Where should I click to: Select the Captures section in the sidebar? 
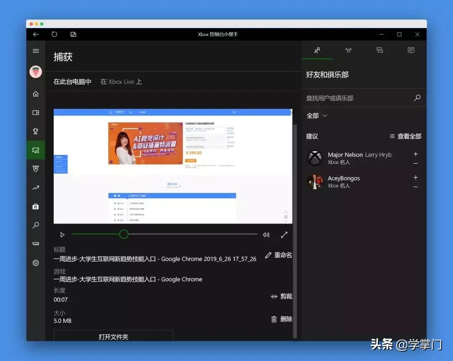coord(36,150)
